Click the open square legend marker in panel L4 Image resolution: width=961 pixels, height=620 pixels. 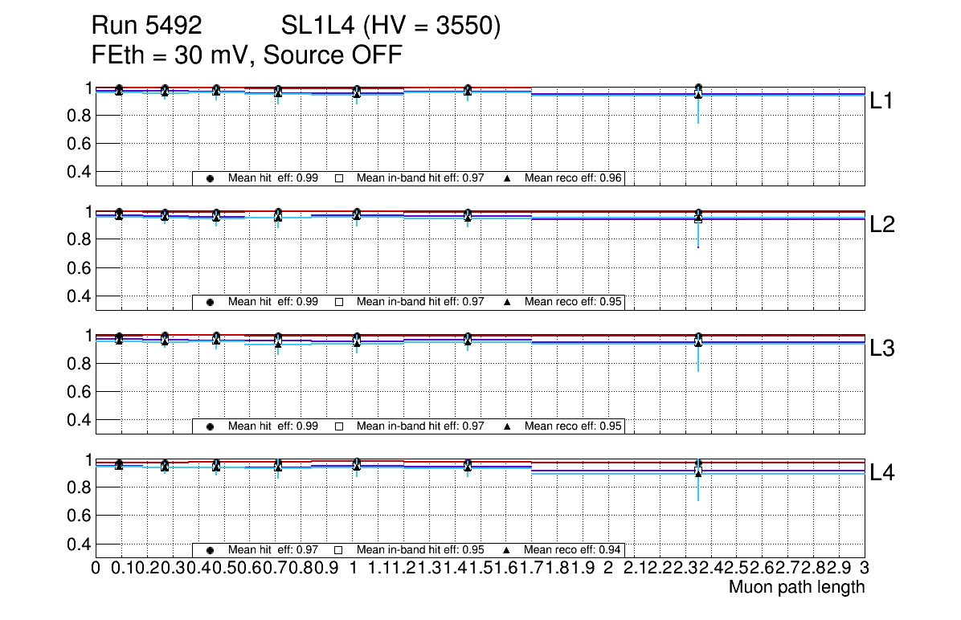339,550
